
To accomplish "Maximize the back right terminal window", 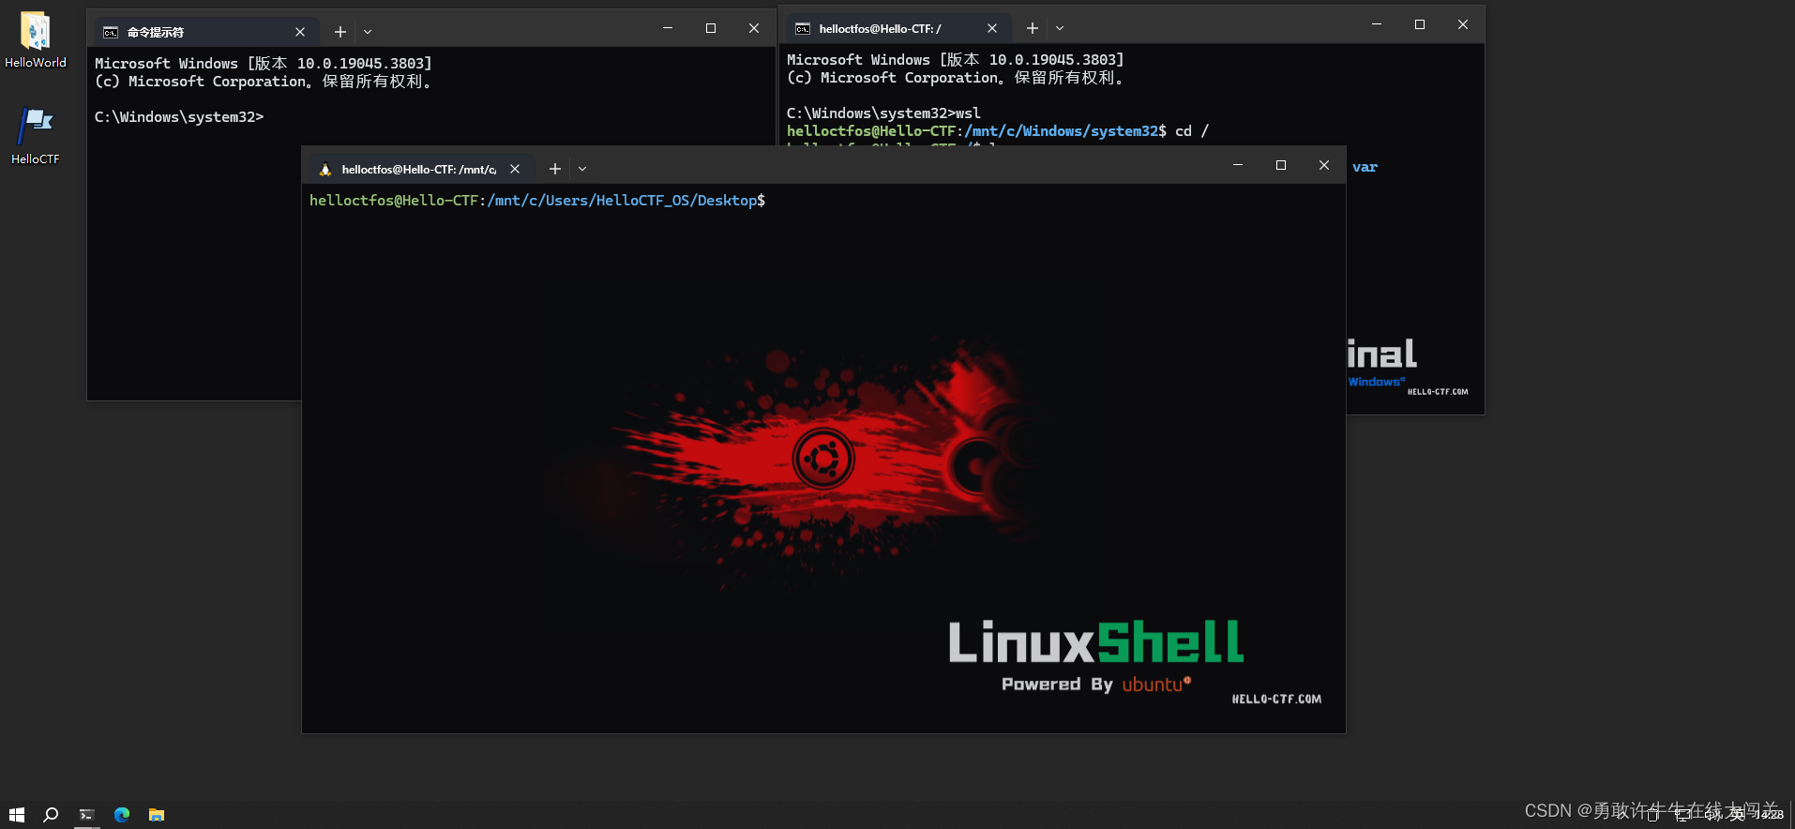I will pos(1420,24).
